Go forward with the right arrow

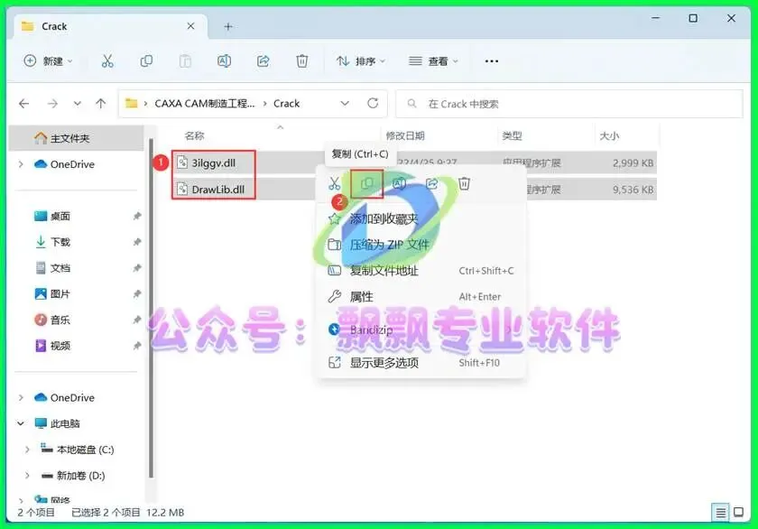(x=52, y=104)
